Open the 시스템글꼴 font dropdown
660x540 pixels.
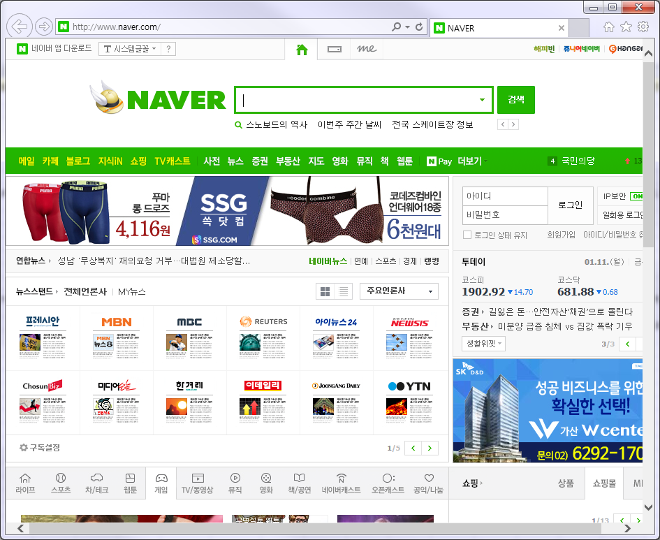coord(130,49)
